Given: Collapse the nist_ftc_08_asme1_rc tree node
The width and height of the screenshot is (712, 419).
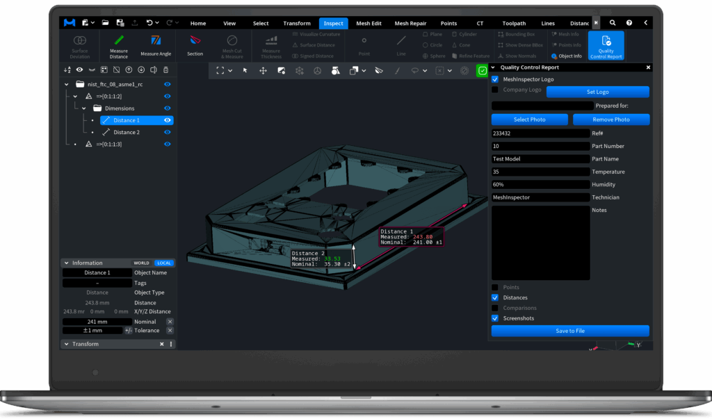Looking at the screenshot, I should coord(67,84).
